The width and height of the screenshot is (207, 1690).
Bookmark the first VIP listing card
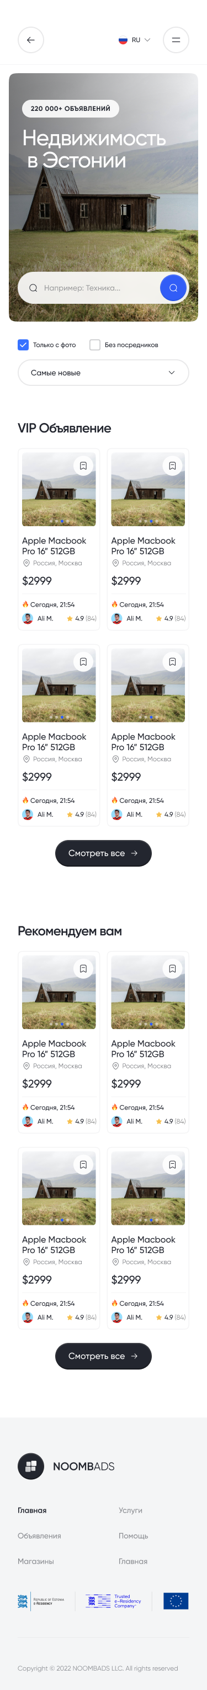tap(83, 466)
